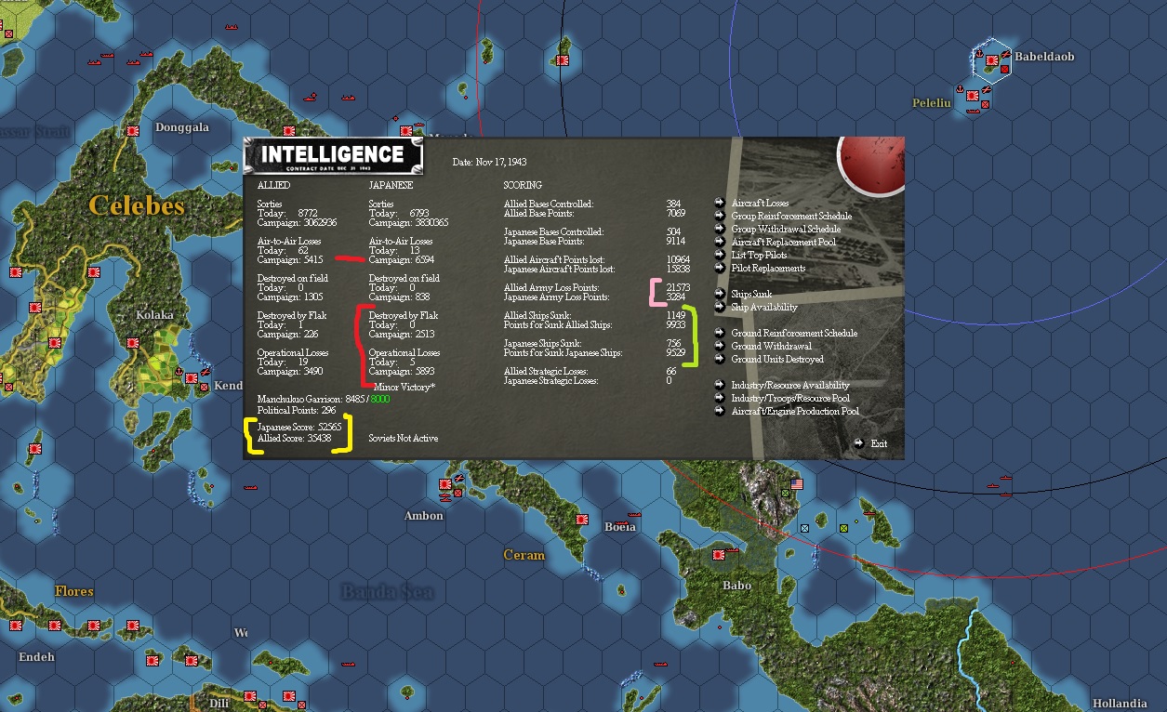This screenshot has width=1167, height=712.
Task: Click the Donggala map label
Action: 182,127
